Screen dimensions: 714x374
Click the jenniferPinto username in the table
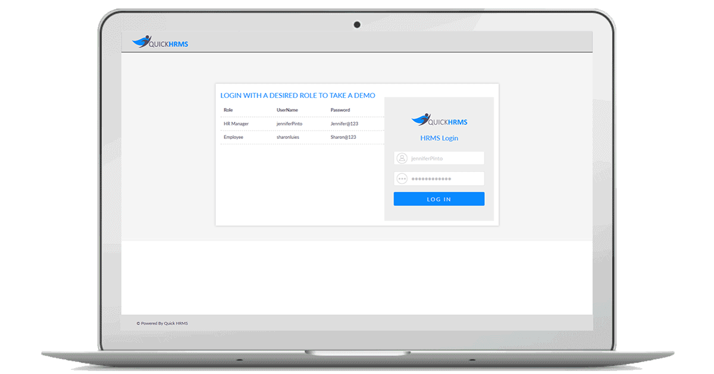pos(289,123)
